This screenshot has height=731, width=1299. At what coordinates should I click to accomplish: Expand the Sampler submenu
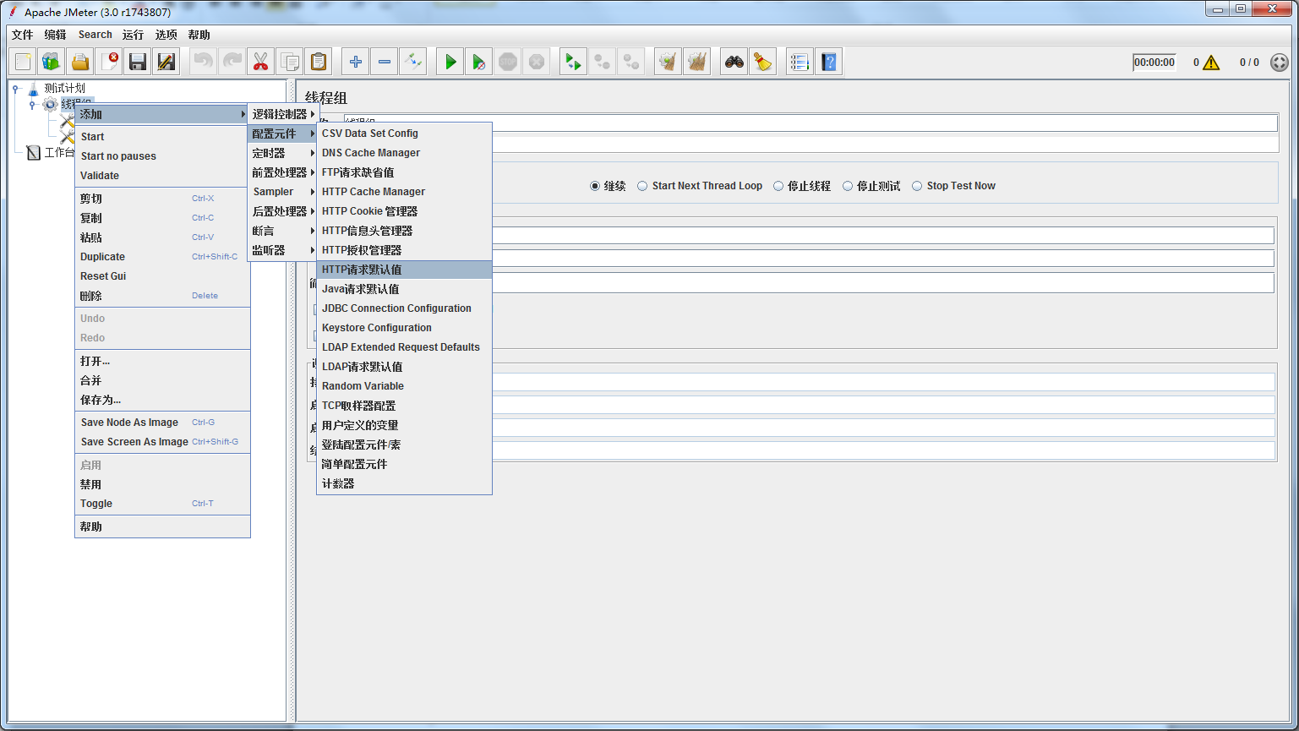click(x=282, y=192)
